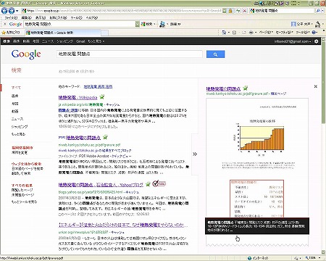Image resolution: width=326 pixels, height=261 pixels.
Task: Select the Google 検索 browser tab
Action: 62,33
